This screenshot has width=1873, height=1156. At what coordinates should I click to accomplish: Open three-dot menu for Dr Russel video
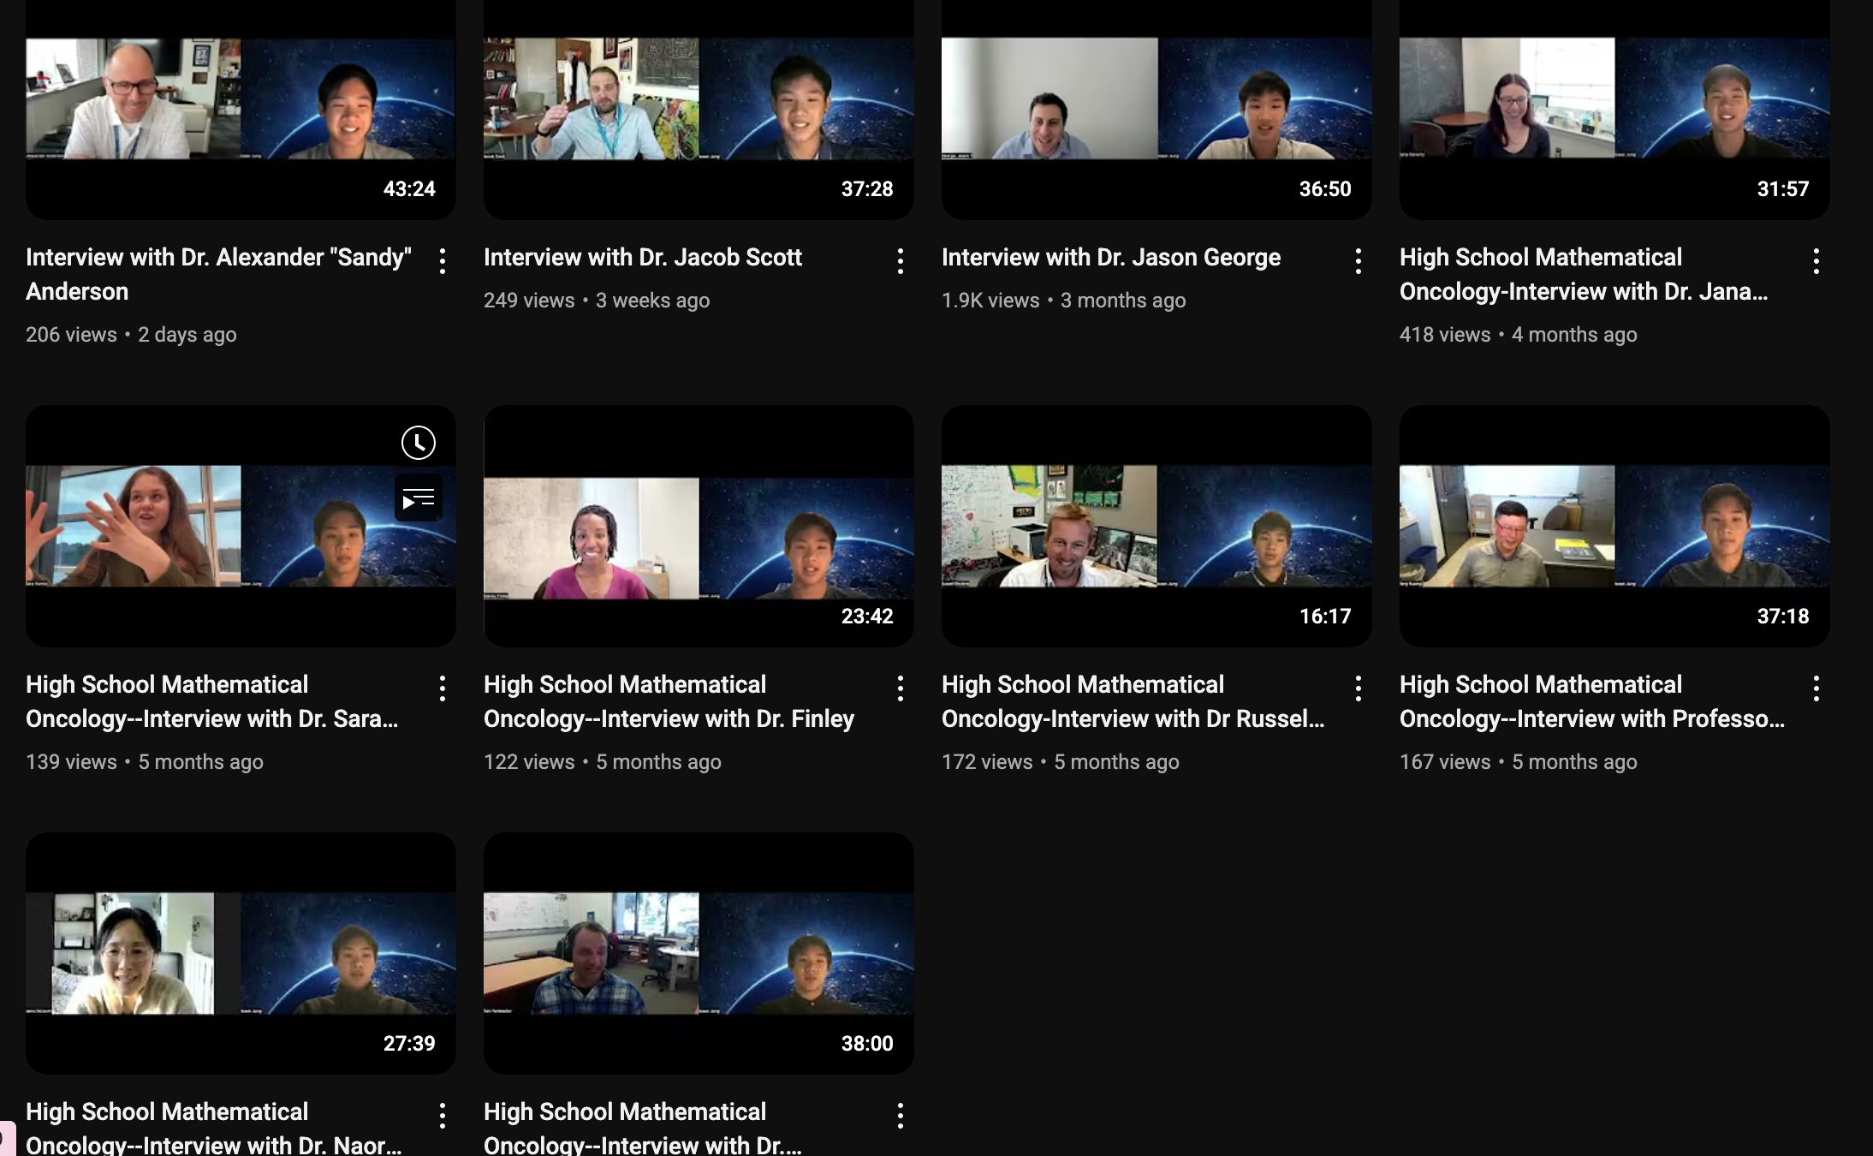(x=1359, y=688)
